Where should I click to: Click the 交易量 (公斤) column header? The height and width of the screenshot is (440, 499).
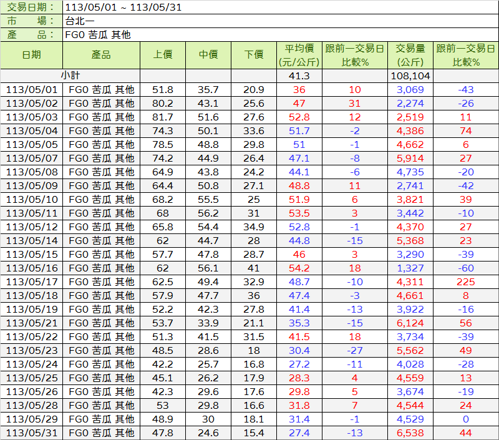[x=410, y=55]
